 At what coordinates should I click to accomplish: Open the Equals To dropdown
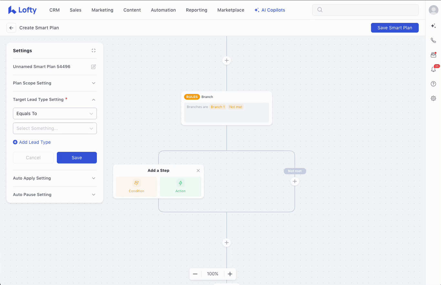pyautogui.click(x=55, y=113)
